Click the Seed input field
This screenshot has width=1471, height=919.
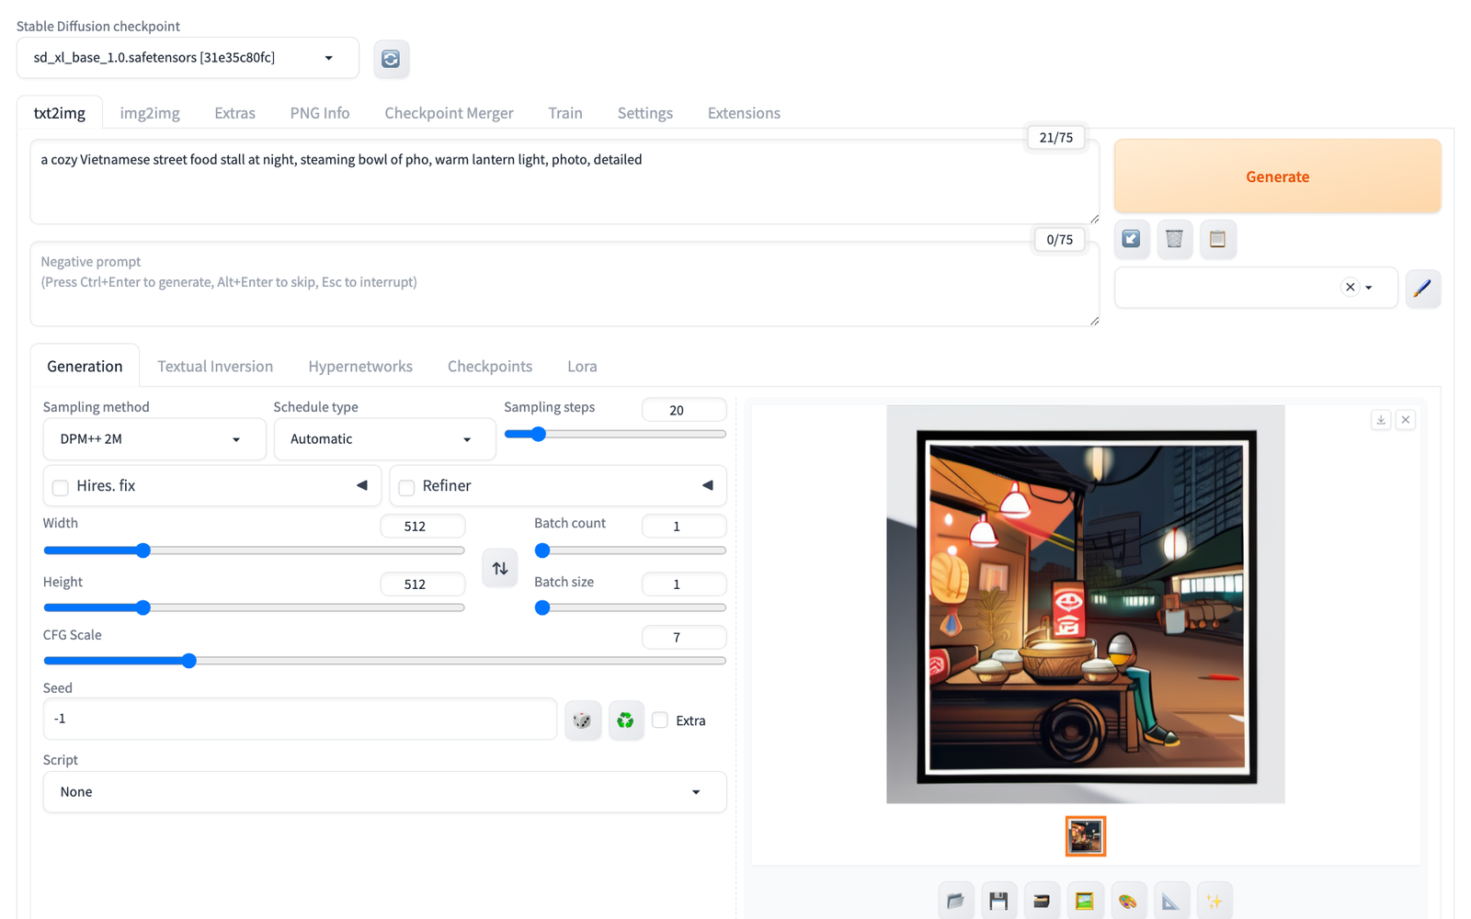300,719
